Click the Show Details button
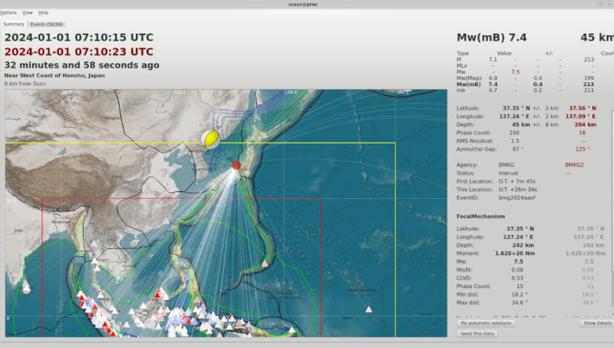The height and width of the screenshot is (348, 614). tap(598, 323)
